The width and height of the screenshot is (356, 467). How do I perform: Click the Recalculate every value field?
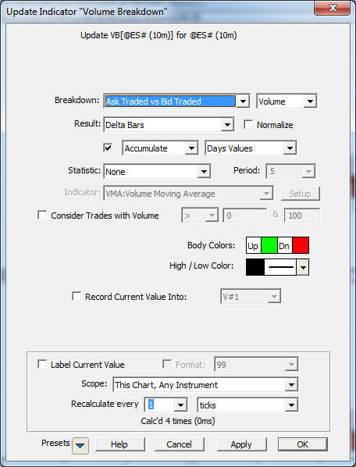159,405
